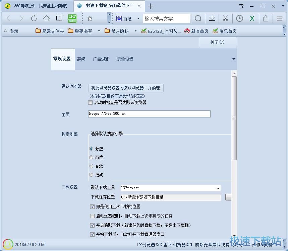Open the download manager arrow icon
Screen dimensions: 288x251
coord(212,18)
